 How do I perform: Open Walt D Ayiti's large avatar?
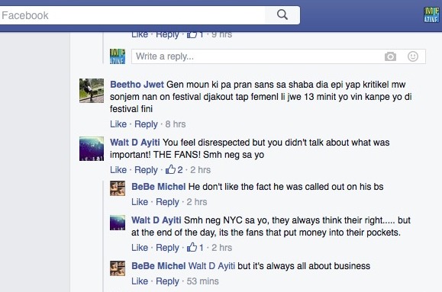[92, 149]
